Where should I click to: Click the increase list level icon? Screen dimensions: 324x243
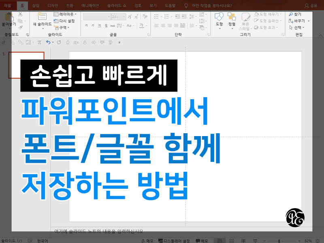tap(184, 17)
